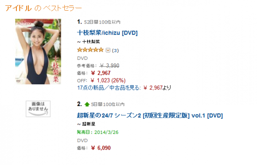
Task: Click the artist name 十枝梨菜 byline
Action: click(x=91, y=42)
